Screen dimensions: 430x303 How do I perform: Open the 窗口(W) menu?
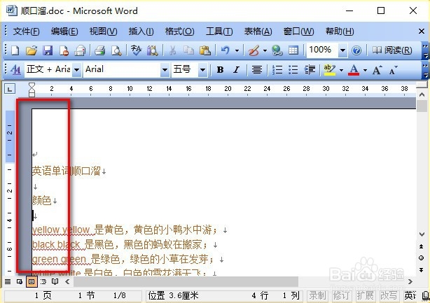(x=298, y=31)
